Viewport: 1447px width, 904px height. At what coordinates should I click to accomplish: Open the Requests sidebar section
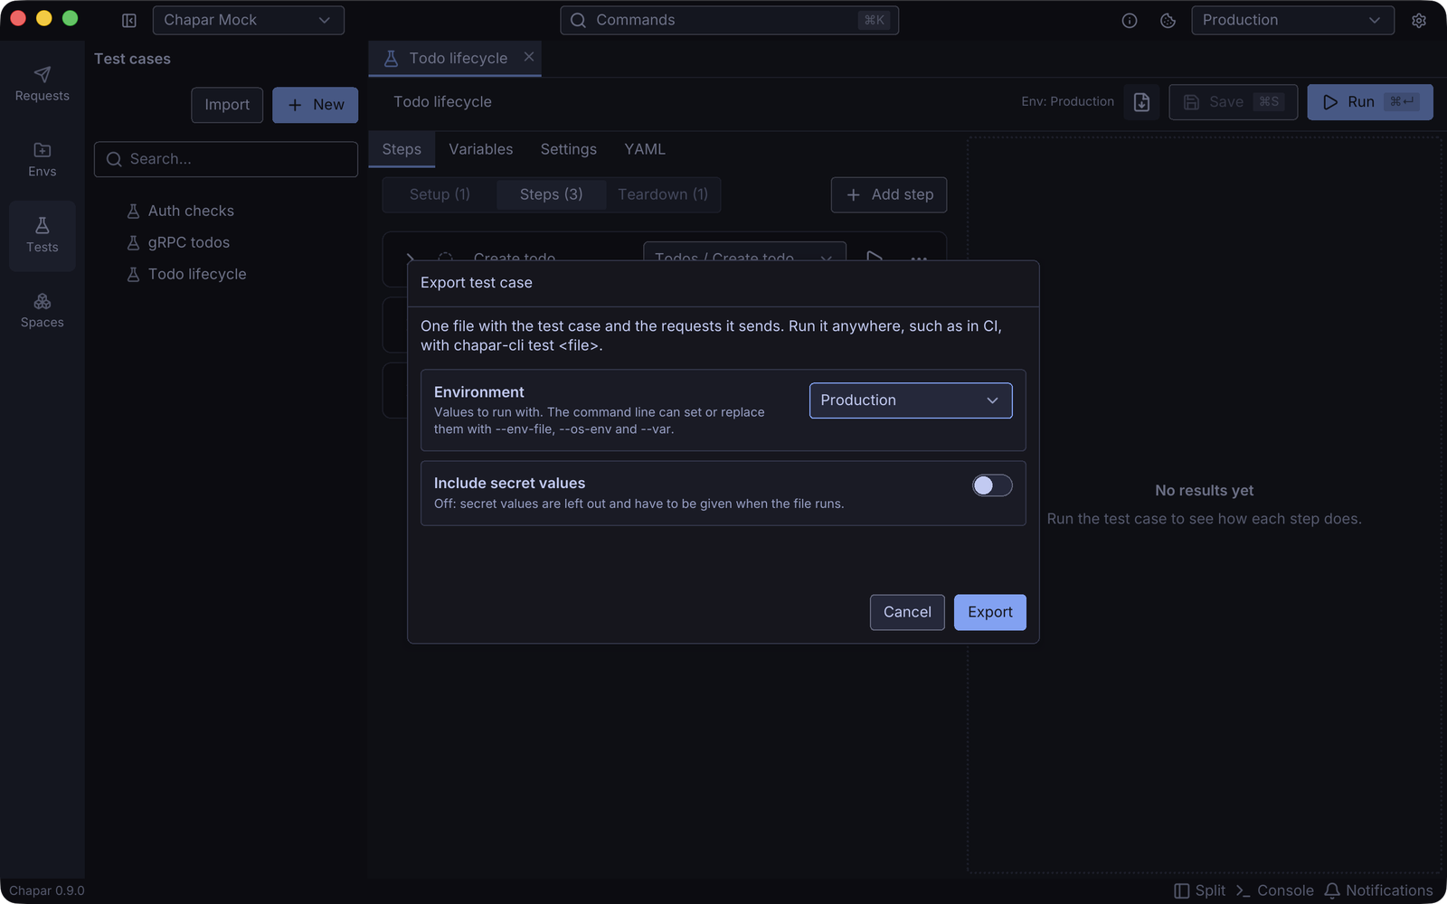(x=42, y=84)
